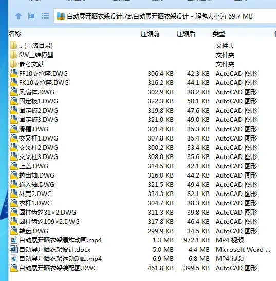
Task: Click video icon of 自动展开晒衣架爆炸动画.mp4
Action: click(x=14, y=240)
